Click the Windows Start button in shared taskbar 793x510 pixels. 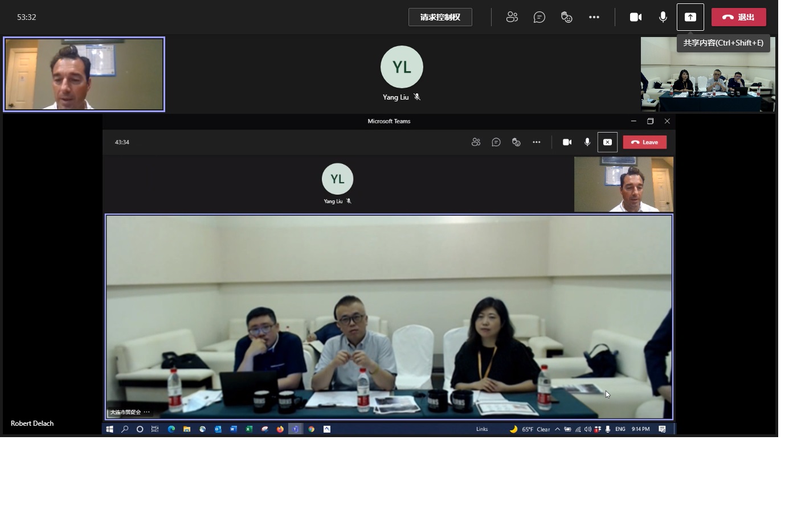coord(109,429)
